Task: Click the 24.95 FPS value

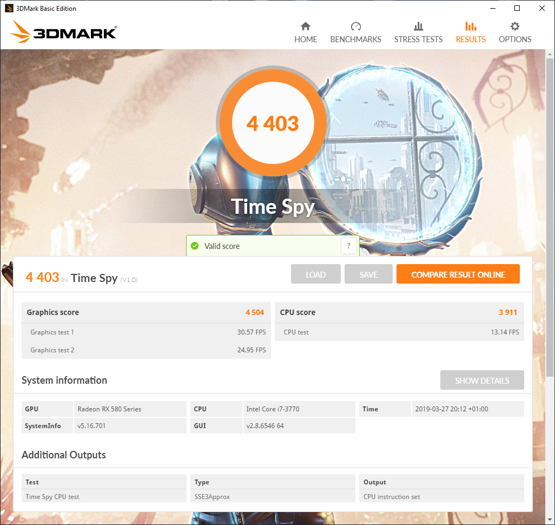Action: (252, 350)
